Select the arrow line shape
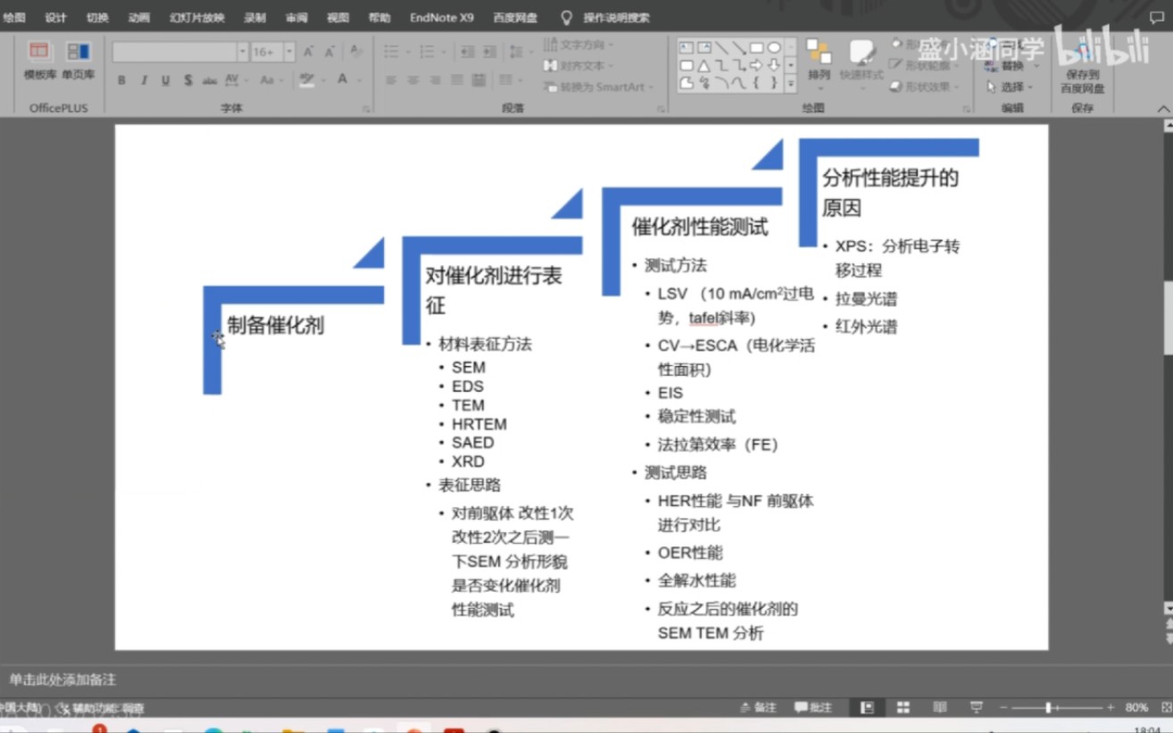Viewport: 1173px width, 733px height. coord(739,47)
